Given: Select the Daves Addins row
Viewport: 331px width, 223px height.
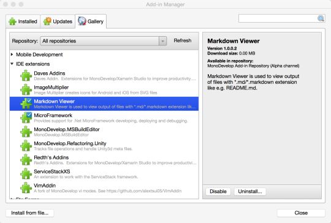Looking at the screenshot, I should tap(104, 76).
